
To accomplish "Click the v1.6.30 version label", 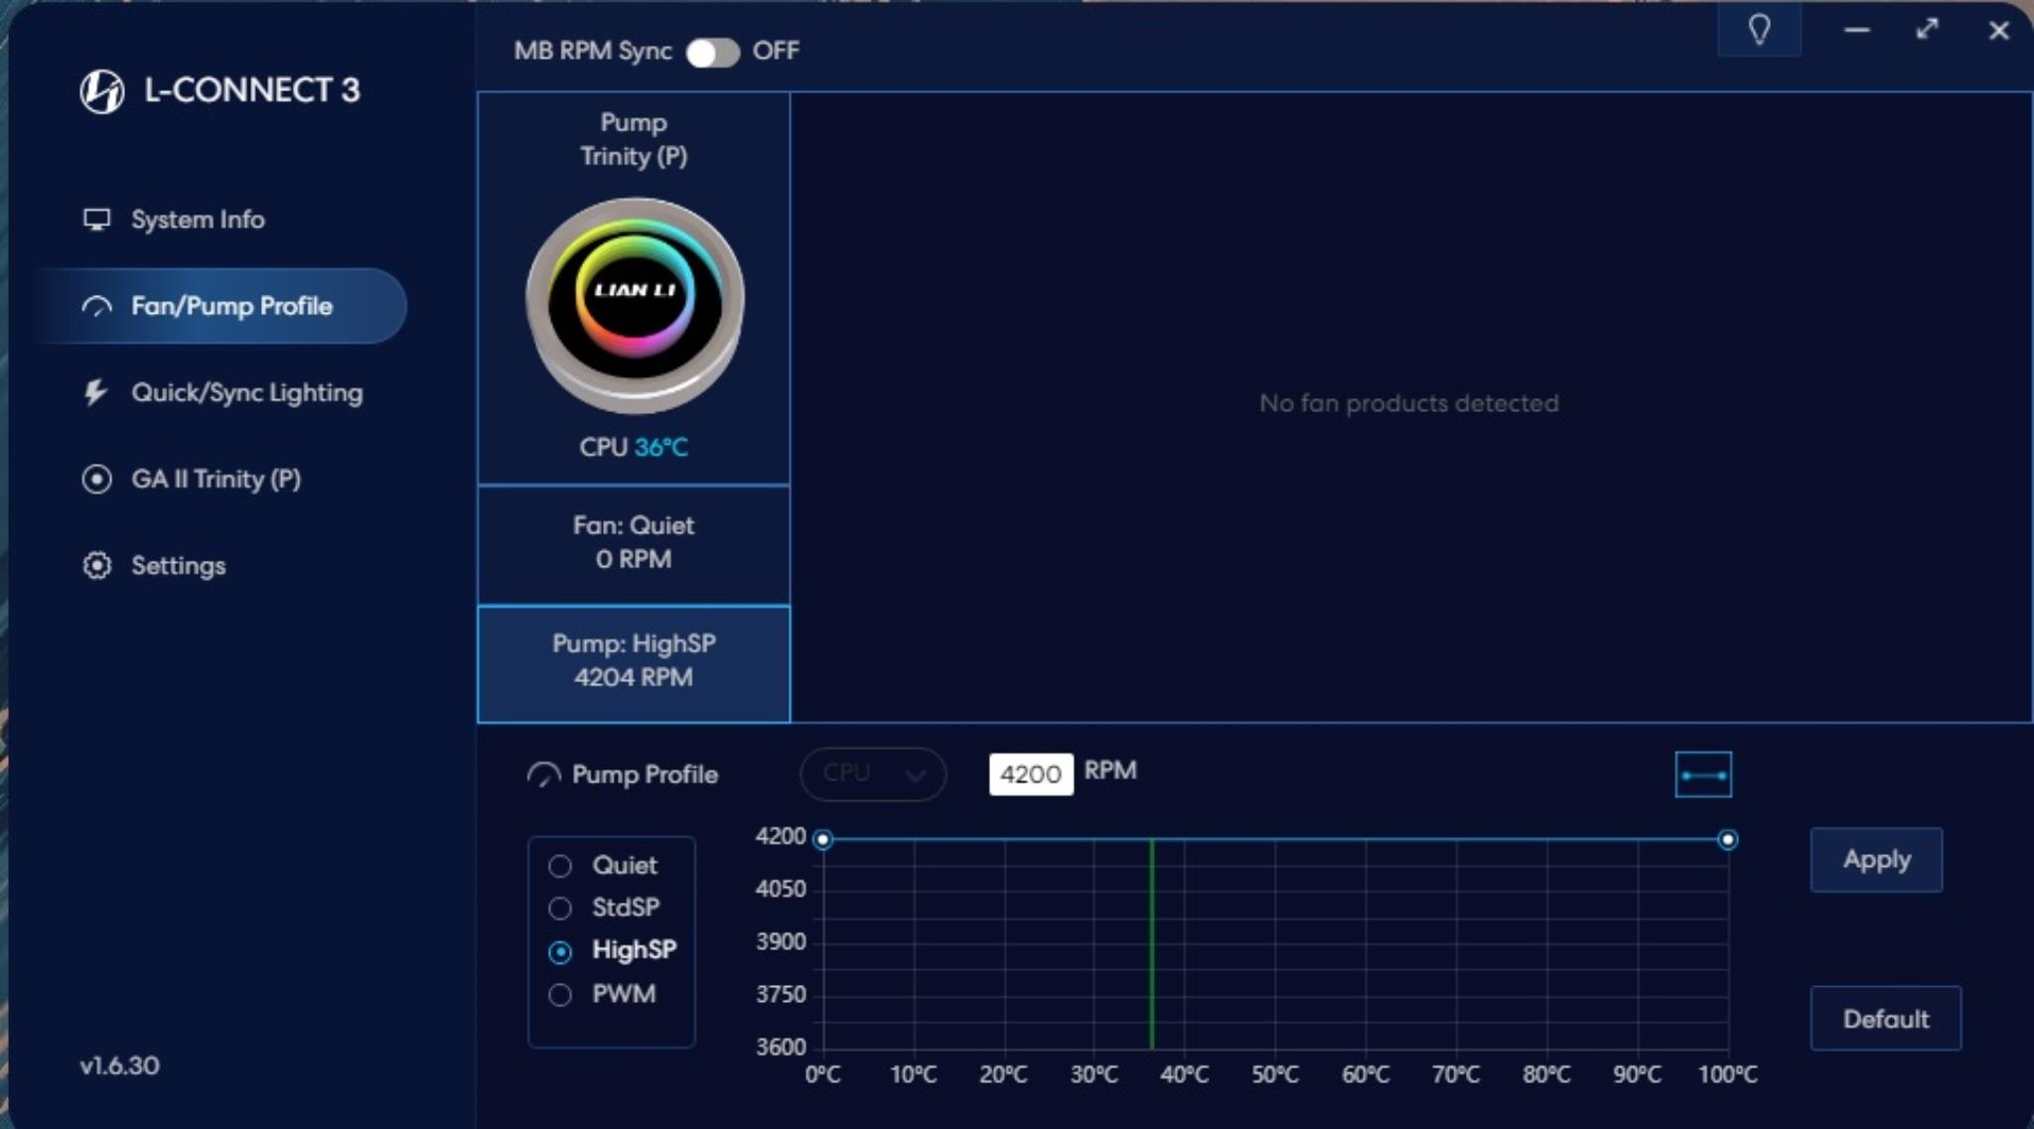I will [120, 1065].
